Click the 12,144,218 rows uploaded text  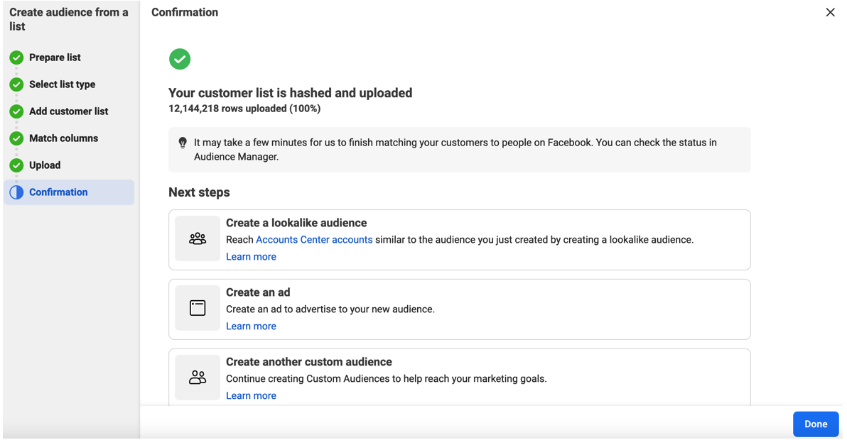point(244,109)
